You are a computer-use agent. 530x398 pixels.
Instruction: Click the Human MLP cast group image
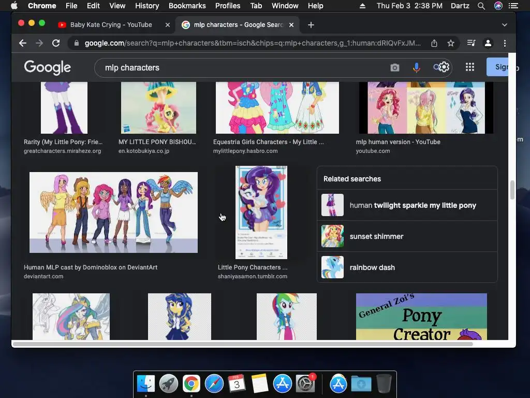click(x=113, y=212)
